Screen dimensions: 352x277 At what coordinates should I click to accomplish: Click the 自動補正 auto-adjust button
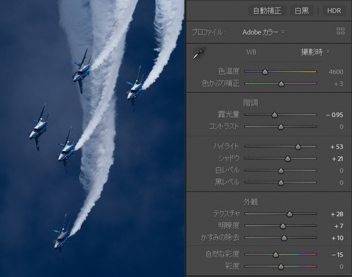(x=266, y=10)
